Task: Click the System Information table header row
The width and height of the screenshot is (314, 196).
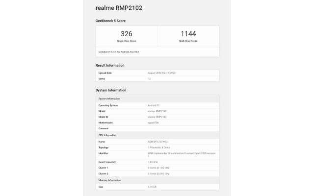Action: pos(157,99)
